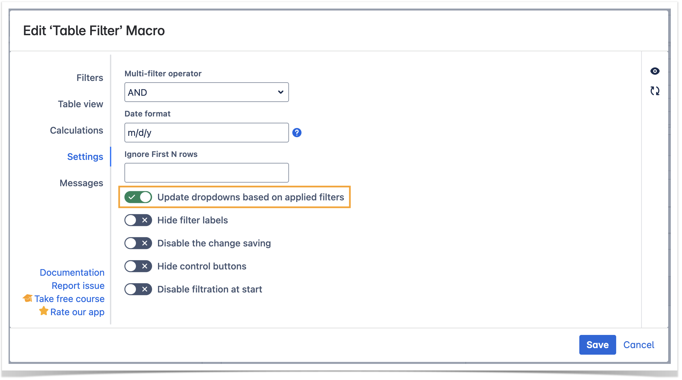Open the Documentation link
The height and width of the screenshot is (380, 682).
[72, 272]
